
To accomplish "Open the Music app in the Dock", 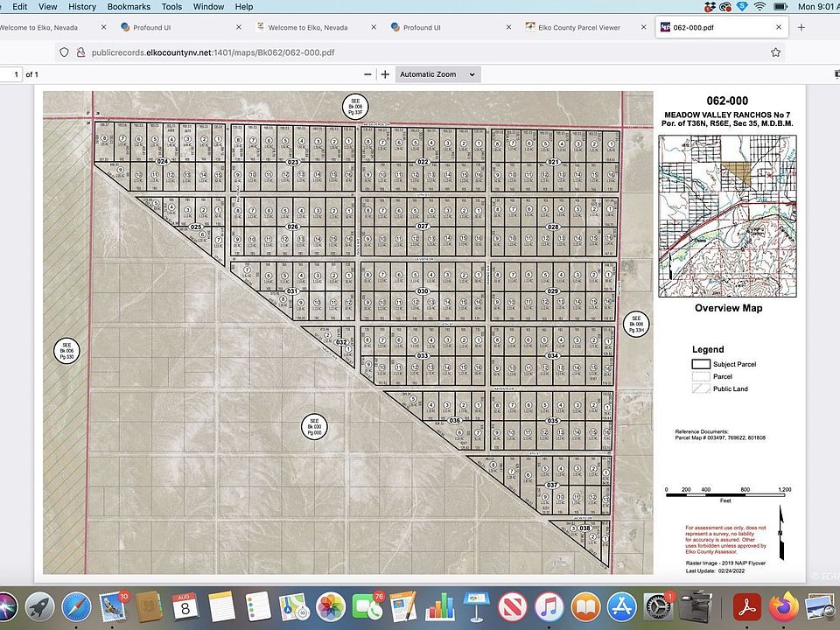I will (x=549, y=607).
